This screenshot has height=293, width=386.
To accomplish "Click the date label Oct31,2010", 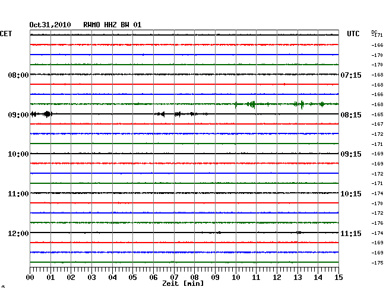I will (x=50, y=25).
